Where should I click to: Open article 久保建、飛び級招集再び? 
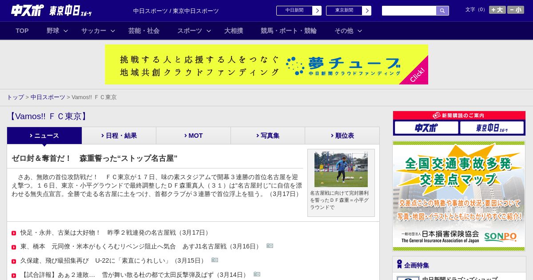[x=113, y=260]
